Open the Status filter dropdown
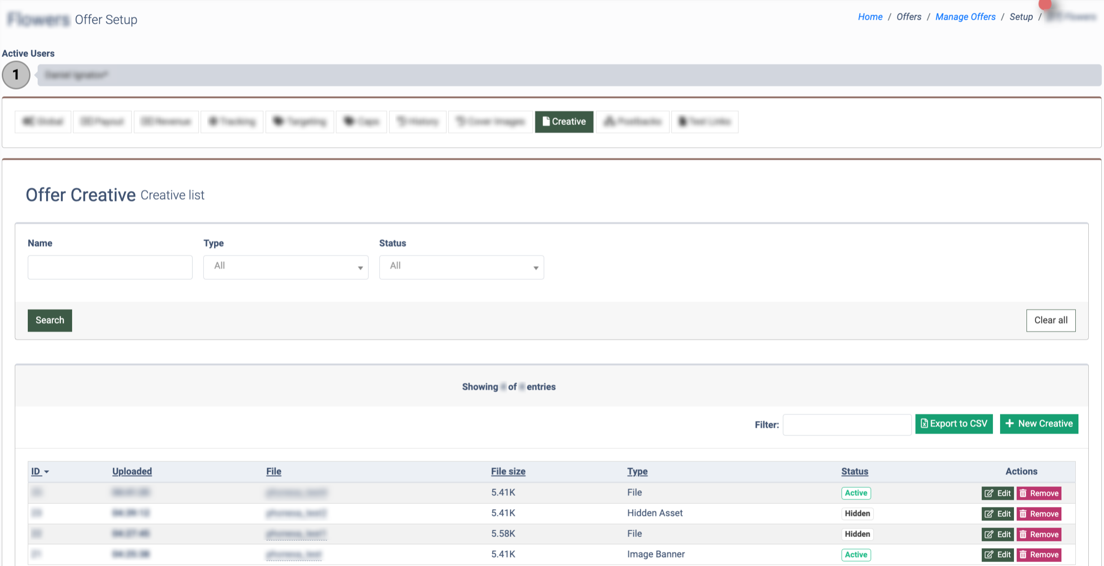 point(461,267)
